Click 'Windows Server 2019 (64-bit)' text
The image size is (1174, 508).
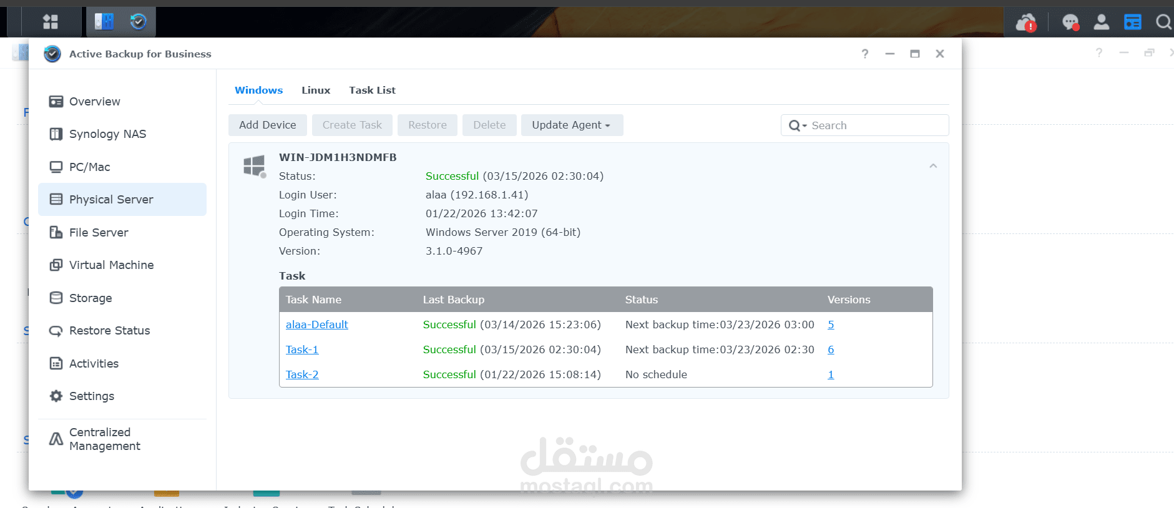click(x=503, y=232)
